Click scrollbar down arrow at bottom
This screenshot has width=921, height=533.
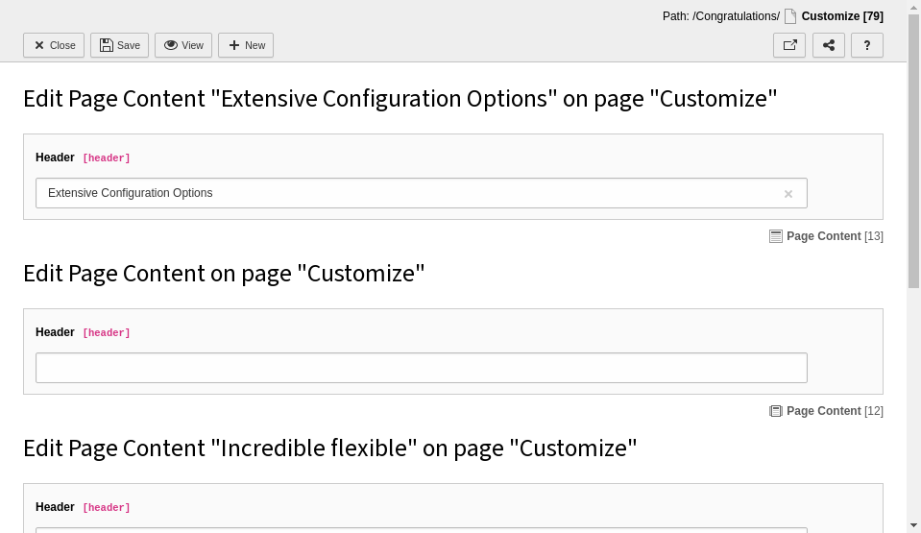913,526
